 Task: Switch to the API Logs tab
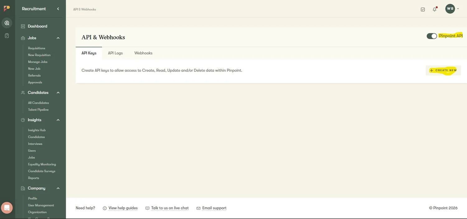(115, 53)
